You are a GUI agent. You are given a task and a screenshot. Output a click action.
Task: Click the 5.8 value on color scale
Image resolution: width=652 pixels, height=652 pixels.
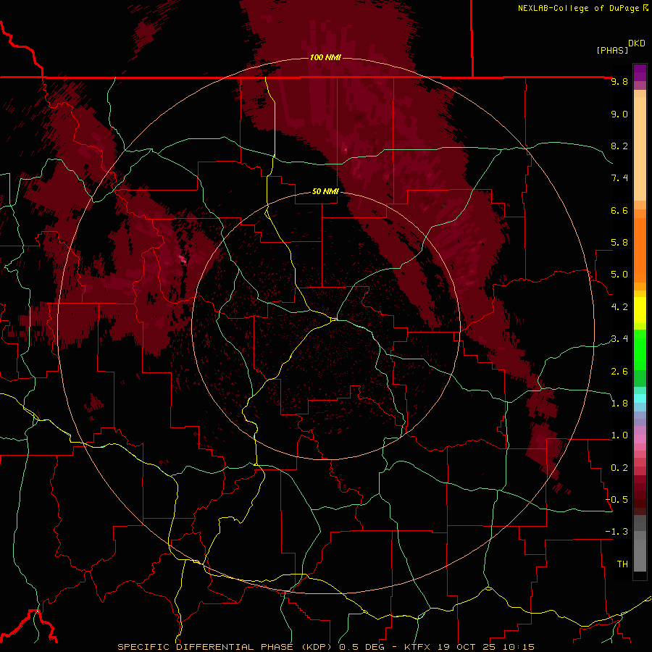619,243
